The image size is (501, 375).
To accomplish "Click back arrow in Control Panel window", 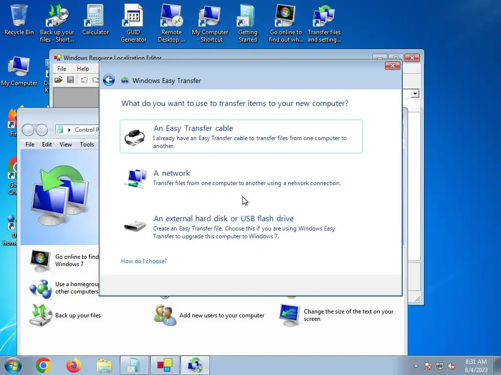I will point(28,130).
